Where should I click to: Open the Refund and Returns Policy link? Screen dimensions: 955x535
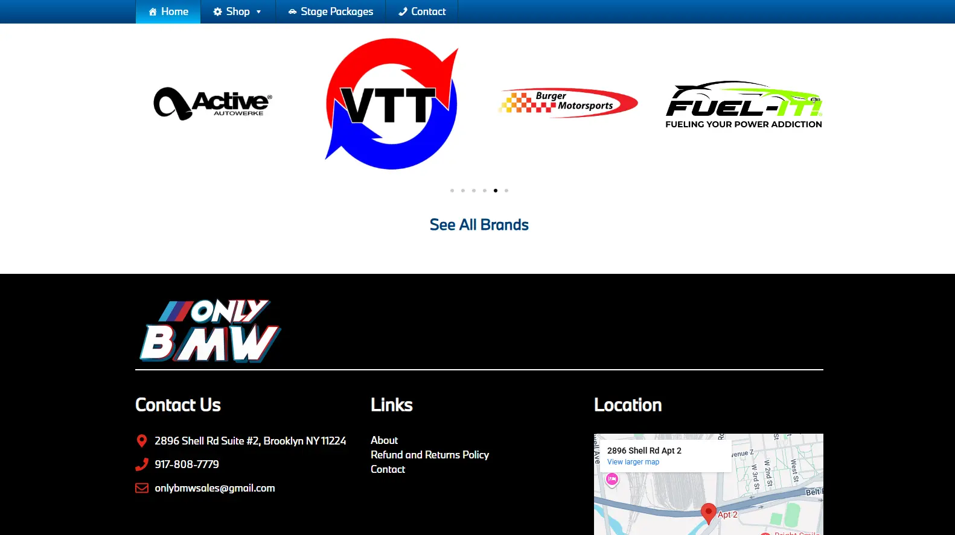click(x=430, y=455)
